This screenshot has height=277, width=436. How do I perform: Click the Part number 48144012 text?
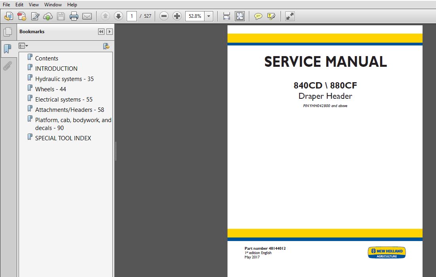pyautogui.click(x=265, y=249)
